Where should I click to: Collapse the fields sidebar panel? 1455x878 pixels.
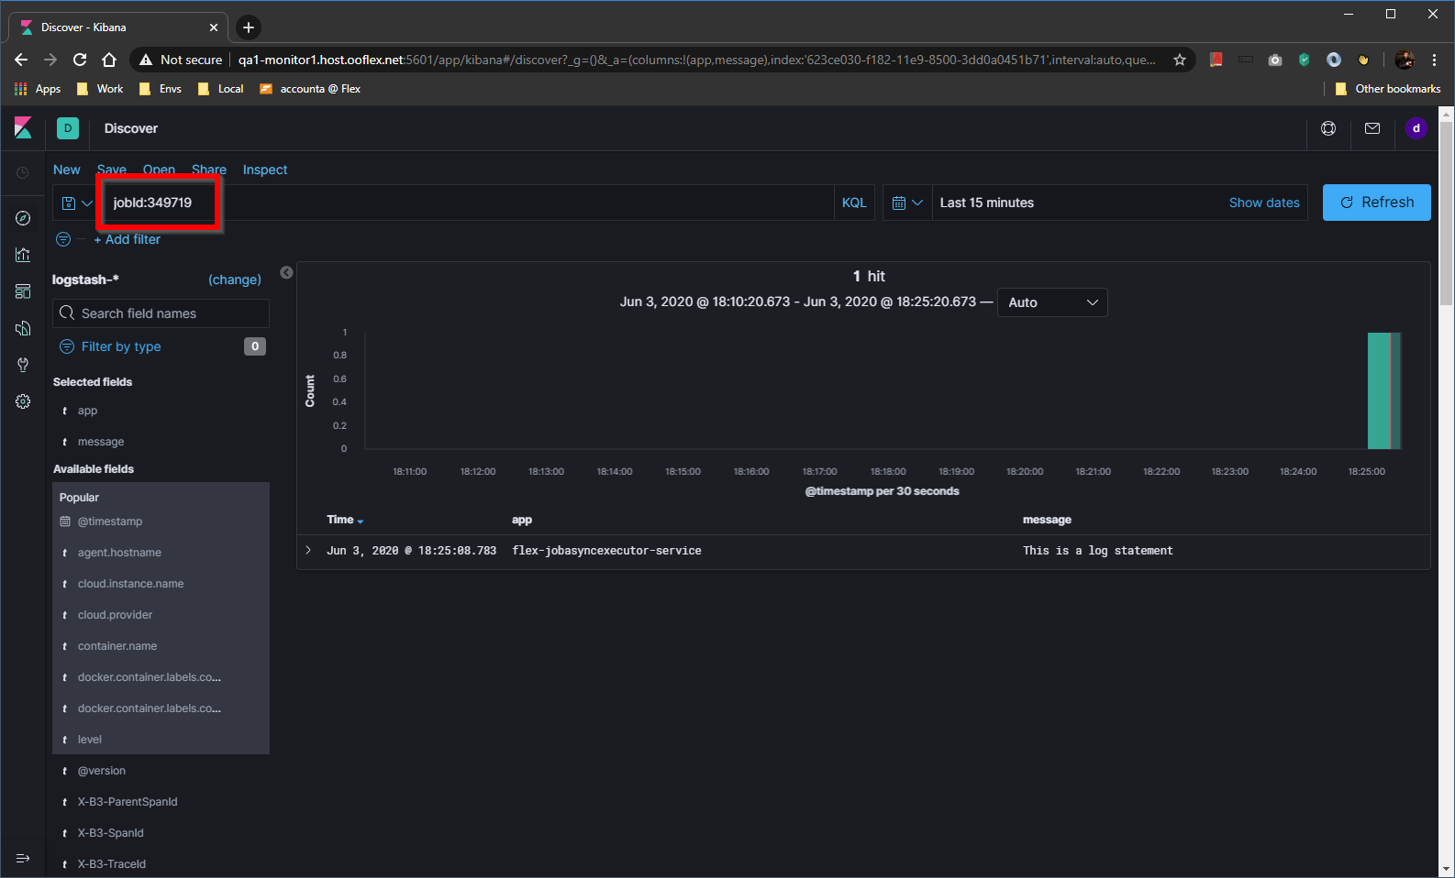(286, 272)
